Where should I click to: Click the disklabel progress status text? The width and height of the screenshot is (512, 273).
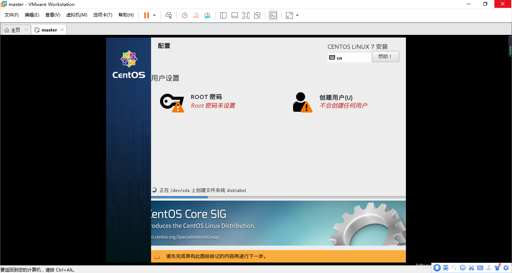click(x=203, y=190)
